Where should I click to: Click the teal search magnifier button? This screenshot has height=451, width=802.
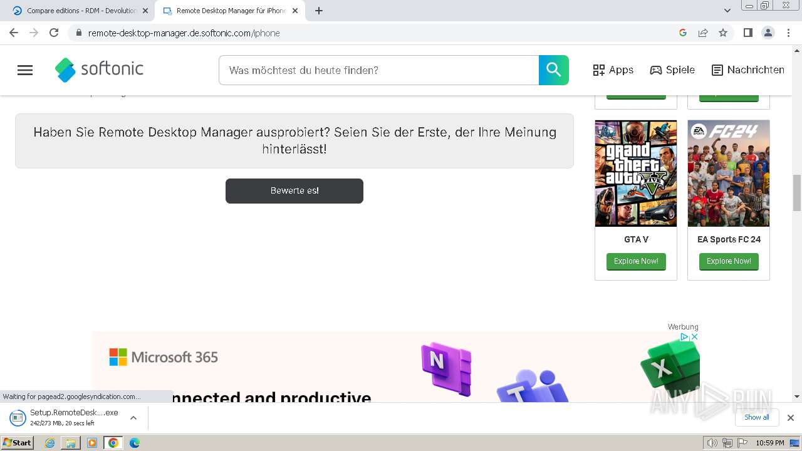[554, 70]
